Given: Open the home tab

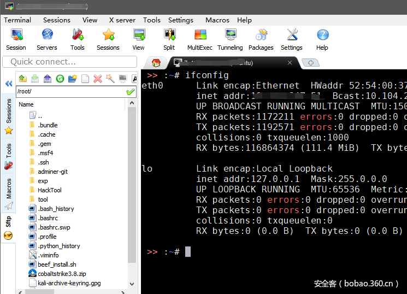Looking at the screenshot, I should (156, 63).
